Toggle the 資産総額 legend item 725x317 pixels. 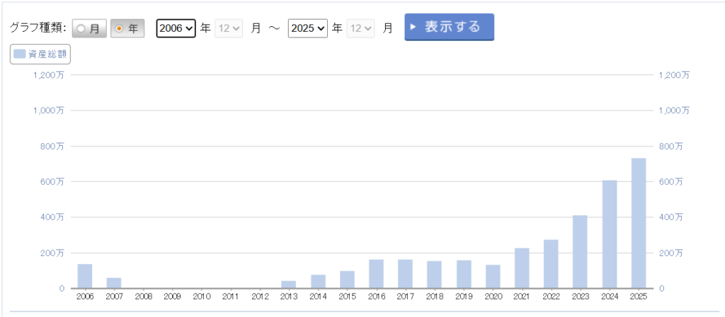click(x=40, y=54)
